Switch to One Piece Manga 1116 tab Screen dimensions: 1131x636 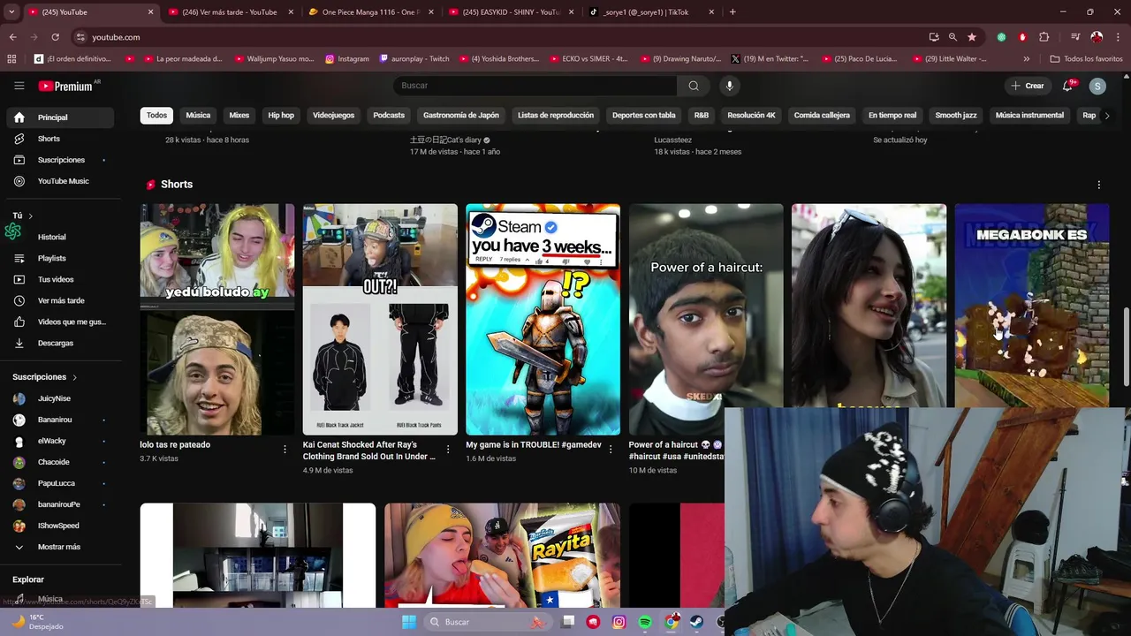tap(369, 12)
